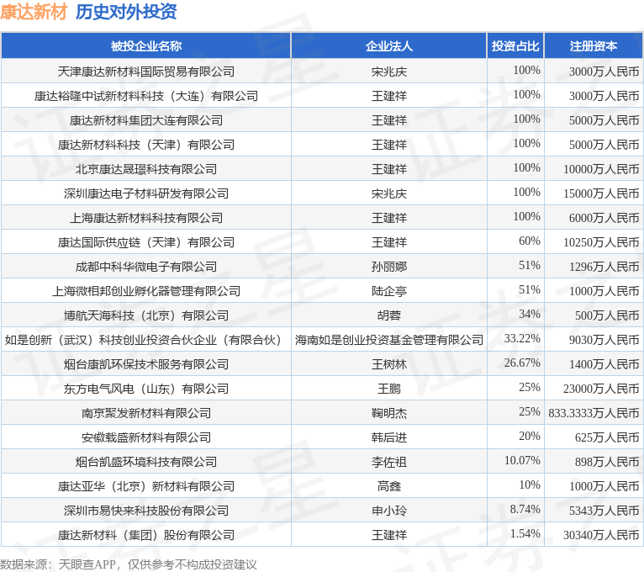Select 北京康达晟璟科技有限公司 cell

(145, 169)
